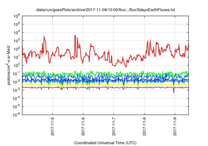The image size is (208, 146).
Task: Click the 2017-11-6 date label
Action: click(83, 126)
